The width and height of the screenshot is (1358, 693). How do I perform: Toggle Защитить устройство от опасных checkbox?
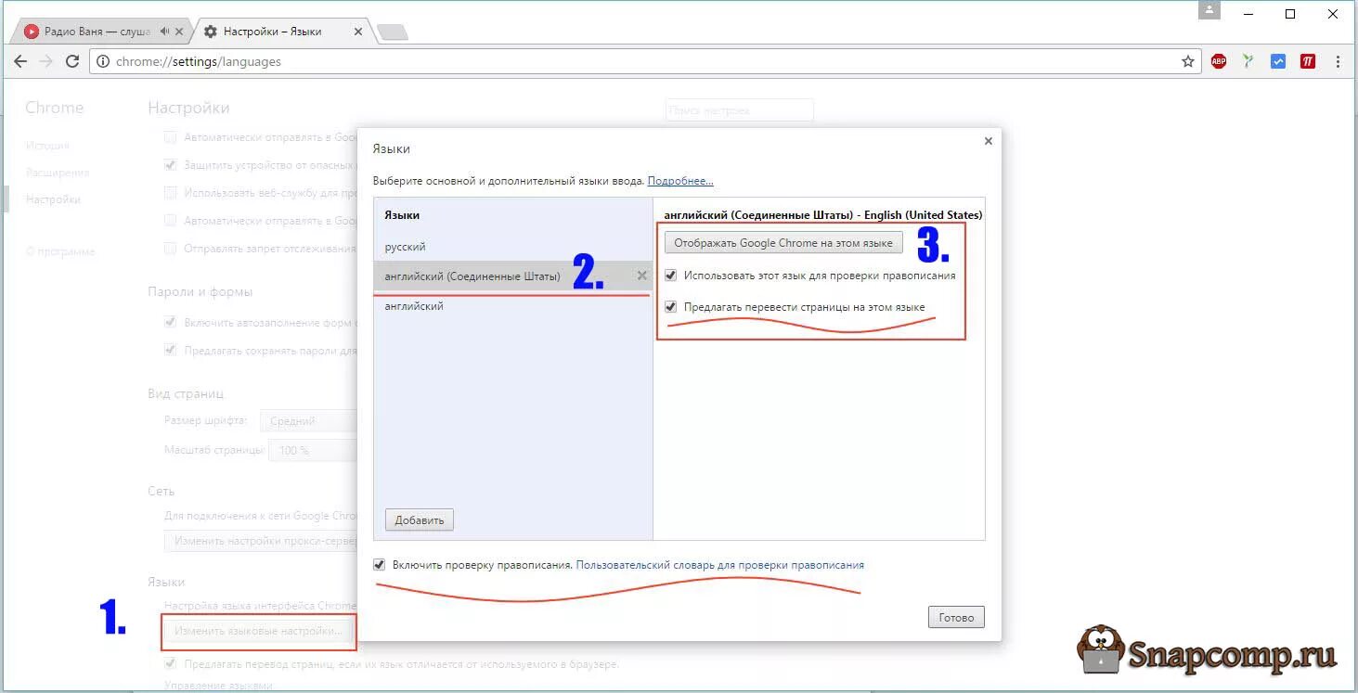pyautogui.click(x=170, y=165)
